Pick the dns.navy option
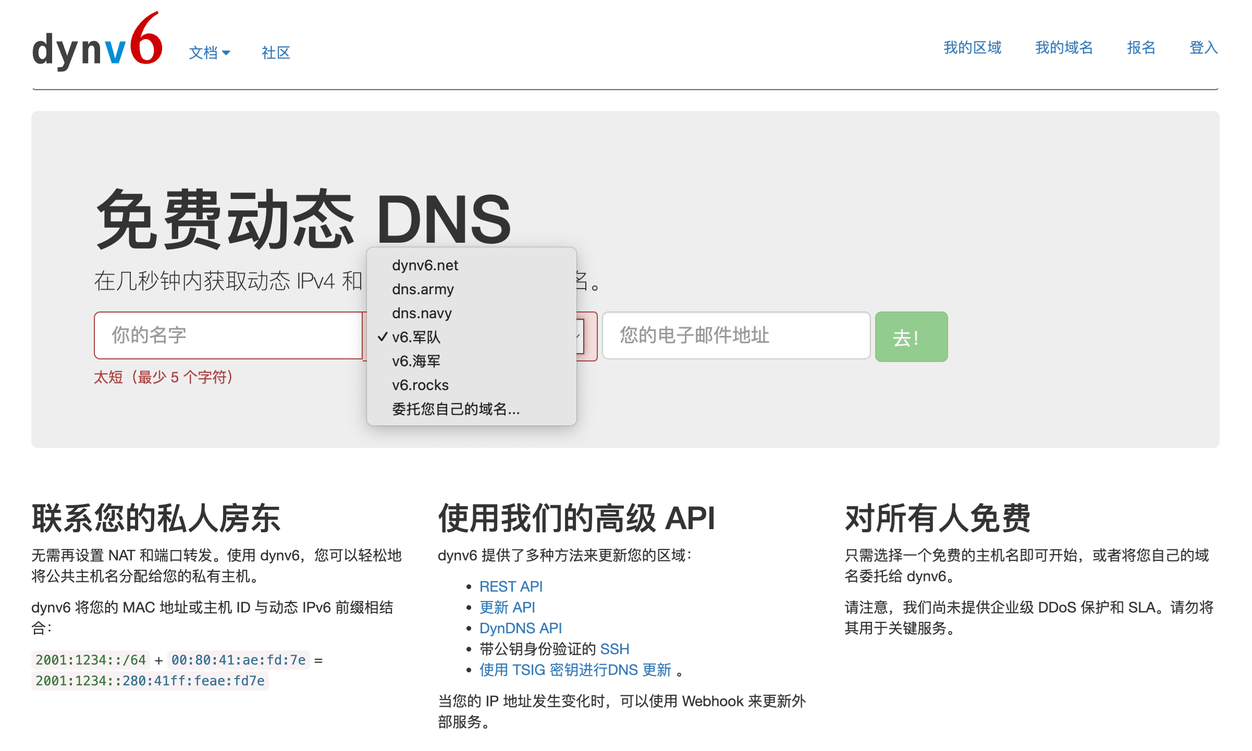The width and height of the screenshot is (1252, 751). [x=472, y=313]
